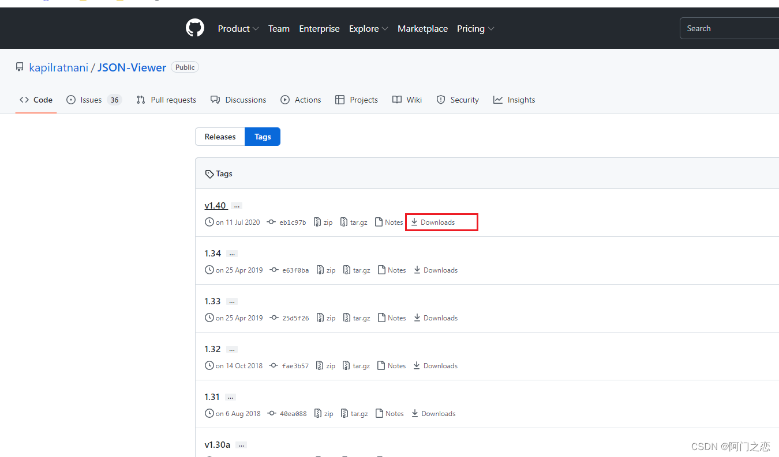Screen dimensions: 779x457
Task: Focus the Search input field
Action: click(x=729, y=28)
